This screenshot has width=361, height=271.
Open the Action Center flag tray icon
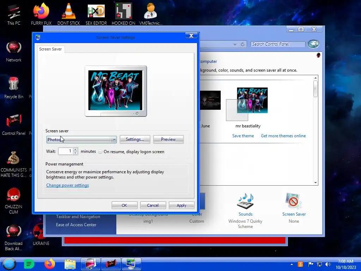pos(310,264)
